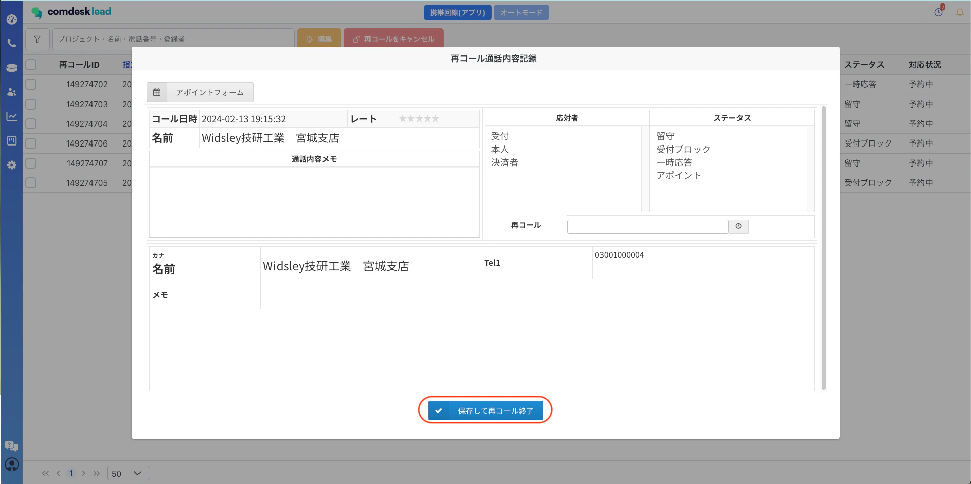Check the row checkbox for 149274707

click(31, 163)
